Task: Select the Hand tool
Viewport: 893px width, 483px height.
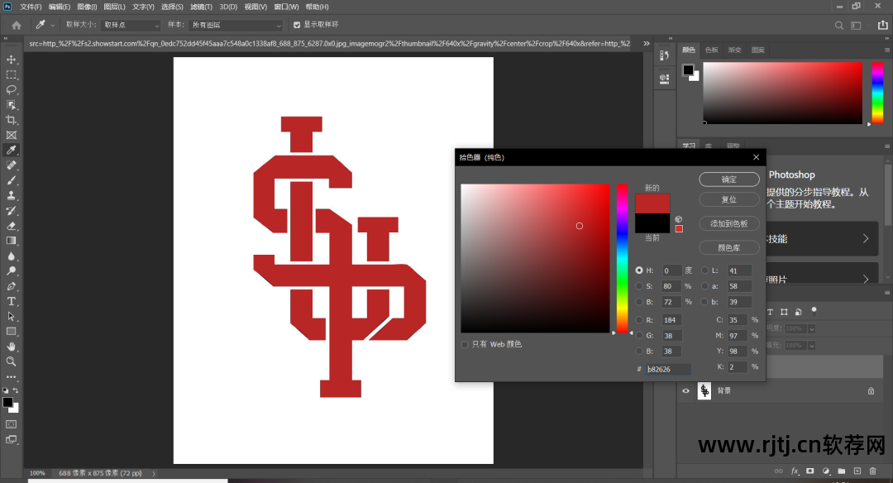Action: point(11,347)
